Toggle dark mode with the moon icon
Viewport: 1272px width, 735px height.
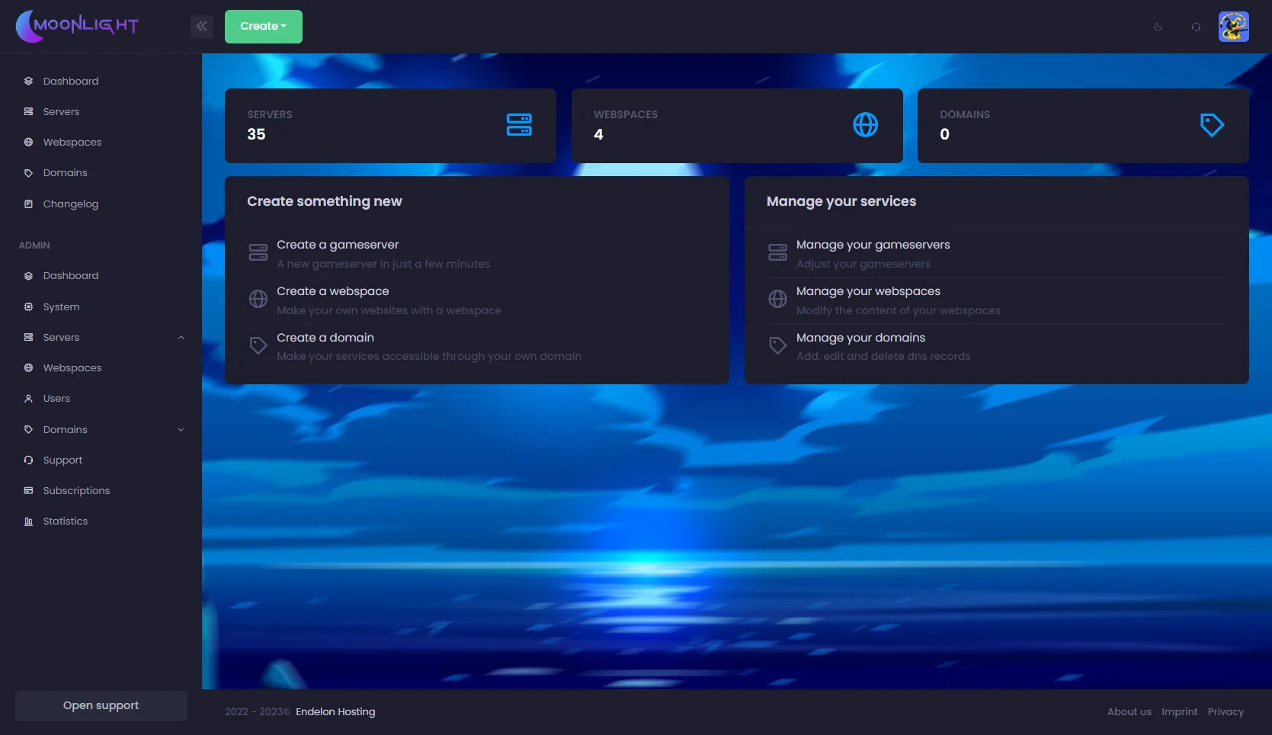click(x=1158, y=27)
